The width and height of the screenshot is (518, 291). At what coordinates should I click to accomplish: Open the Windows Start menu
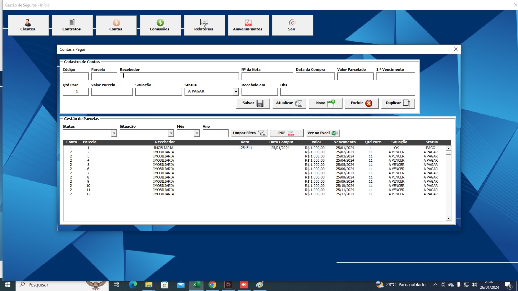(x=8, y=285)
